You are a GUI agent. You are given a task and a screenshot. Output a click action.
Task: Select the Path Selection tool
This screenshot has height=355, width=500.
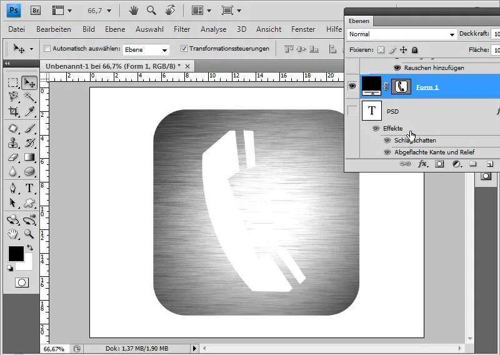click(x=12, y=202)
